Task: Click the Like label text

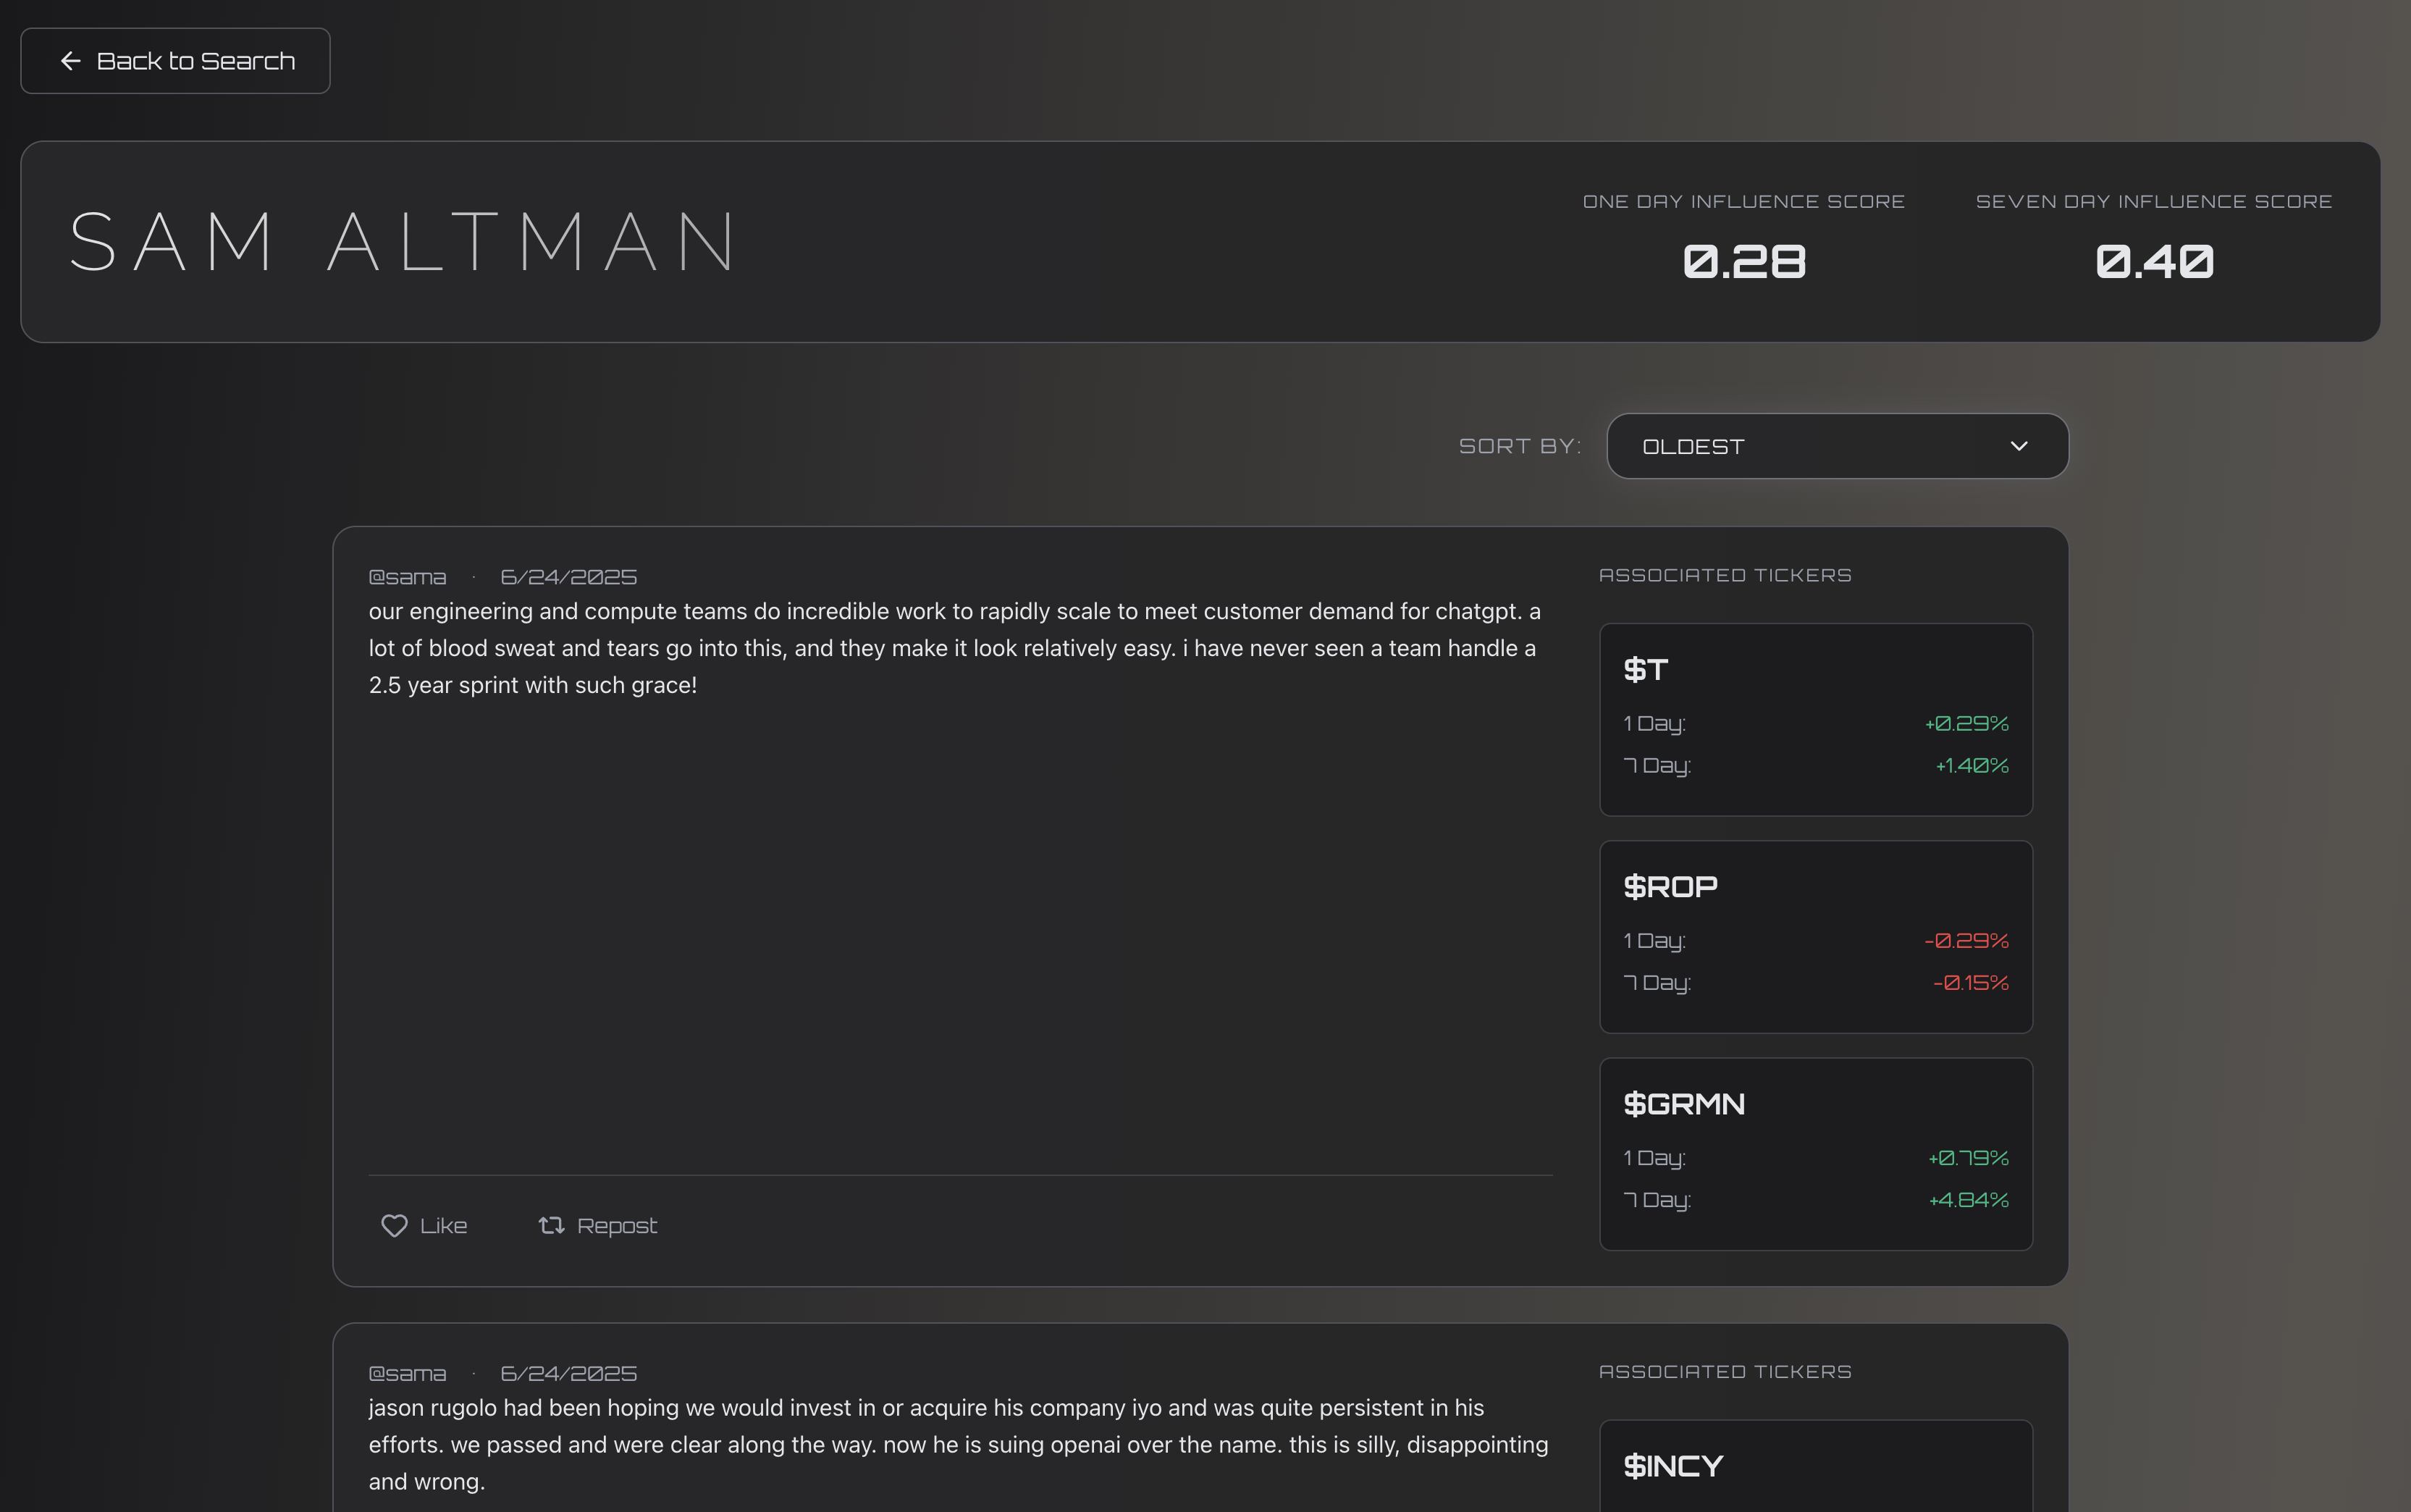Action: point(444,1225)
